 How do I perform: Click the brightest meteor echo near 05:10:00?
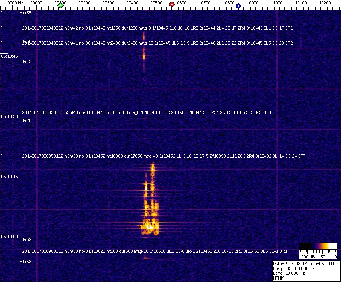pos(149,227)
